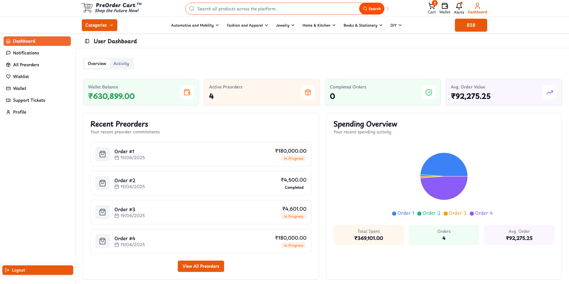
Task: Expand the Categories dropdown
Action: (x=99, y=25)
